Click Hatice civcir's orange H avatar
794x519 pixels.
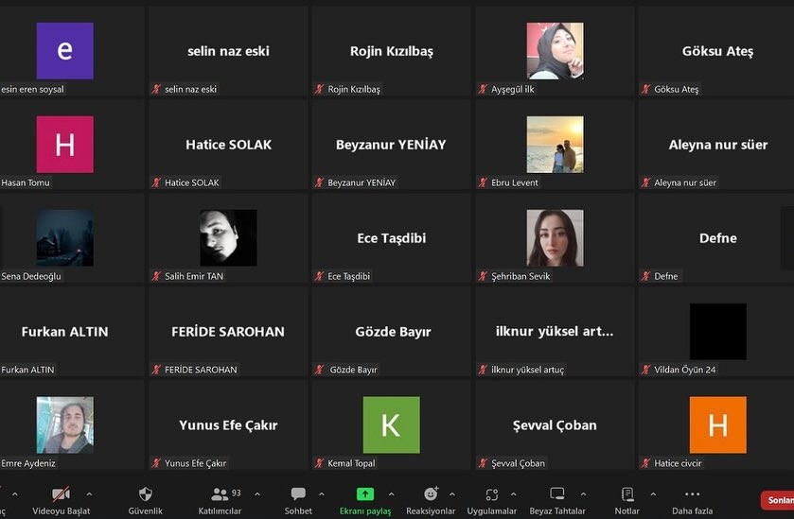tap(718, 424)
